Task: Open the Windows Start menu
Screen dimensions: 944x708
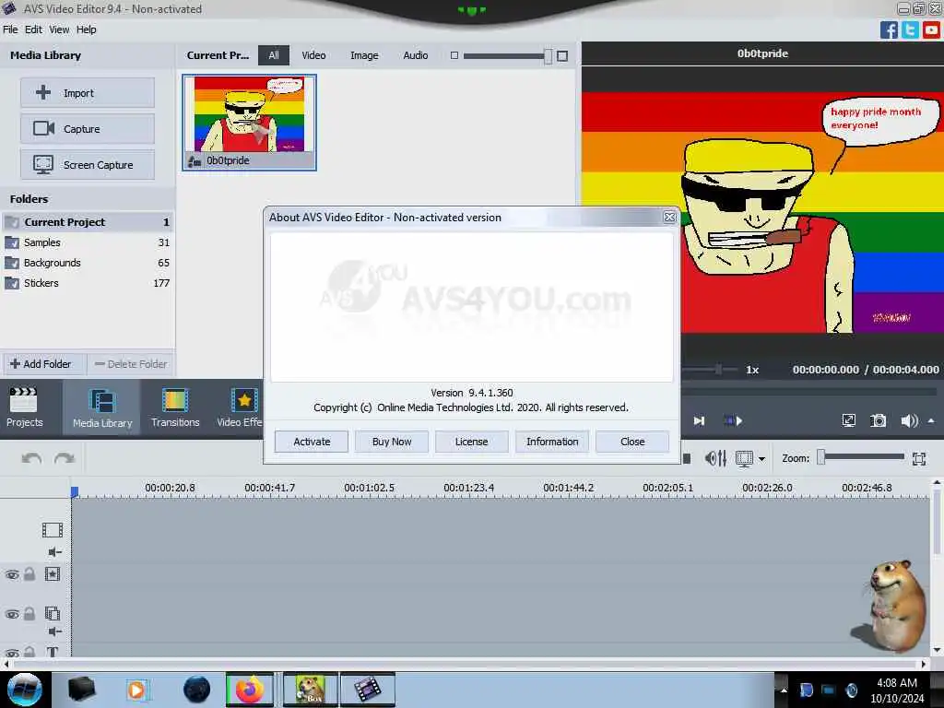Action: (x=25, y=690)
